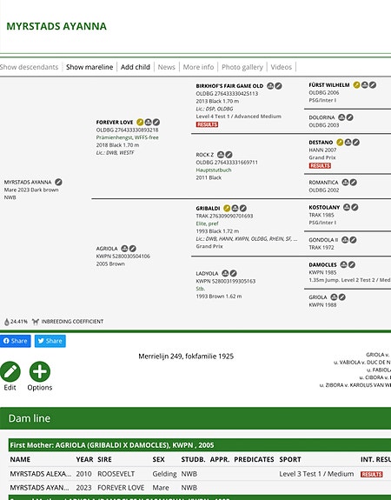This screenshot has height=500, width=391.
Task: Click the gold icon next to FOREVER LOVE
Action: click(x=140, y=122)
